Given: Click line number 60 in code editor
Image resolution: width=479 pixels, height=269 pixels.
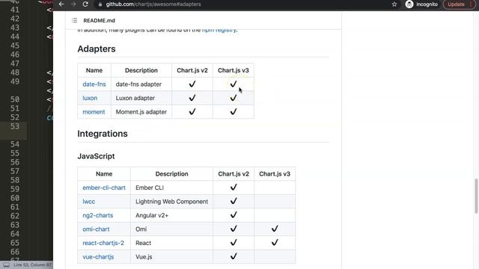Looking at the screenshot, I should [x=15, y=198].
